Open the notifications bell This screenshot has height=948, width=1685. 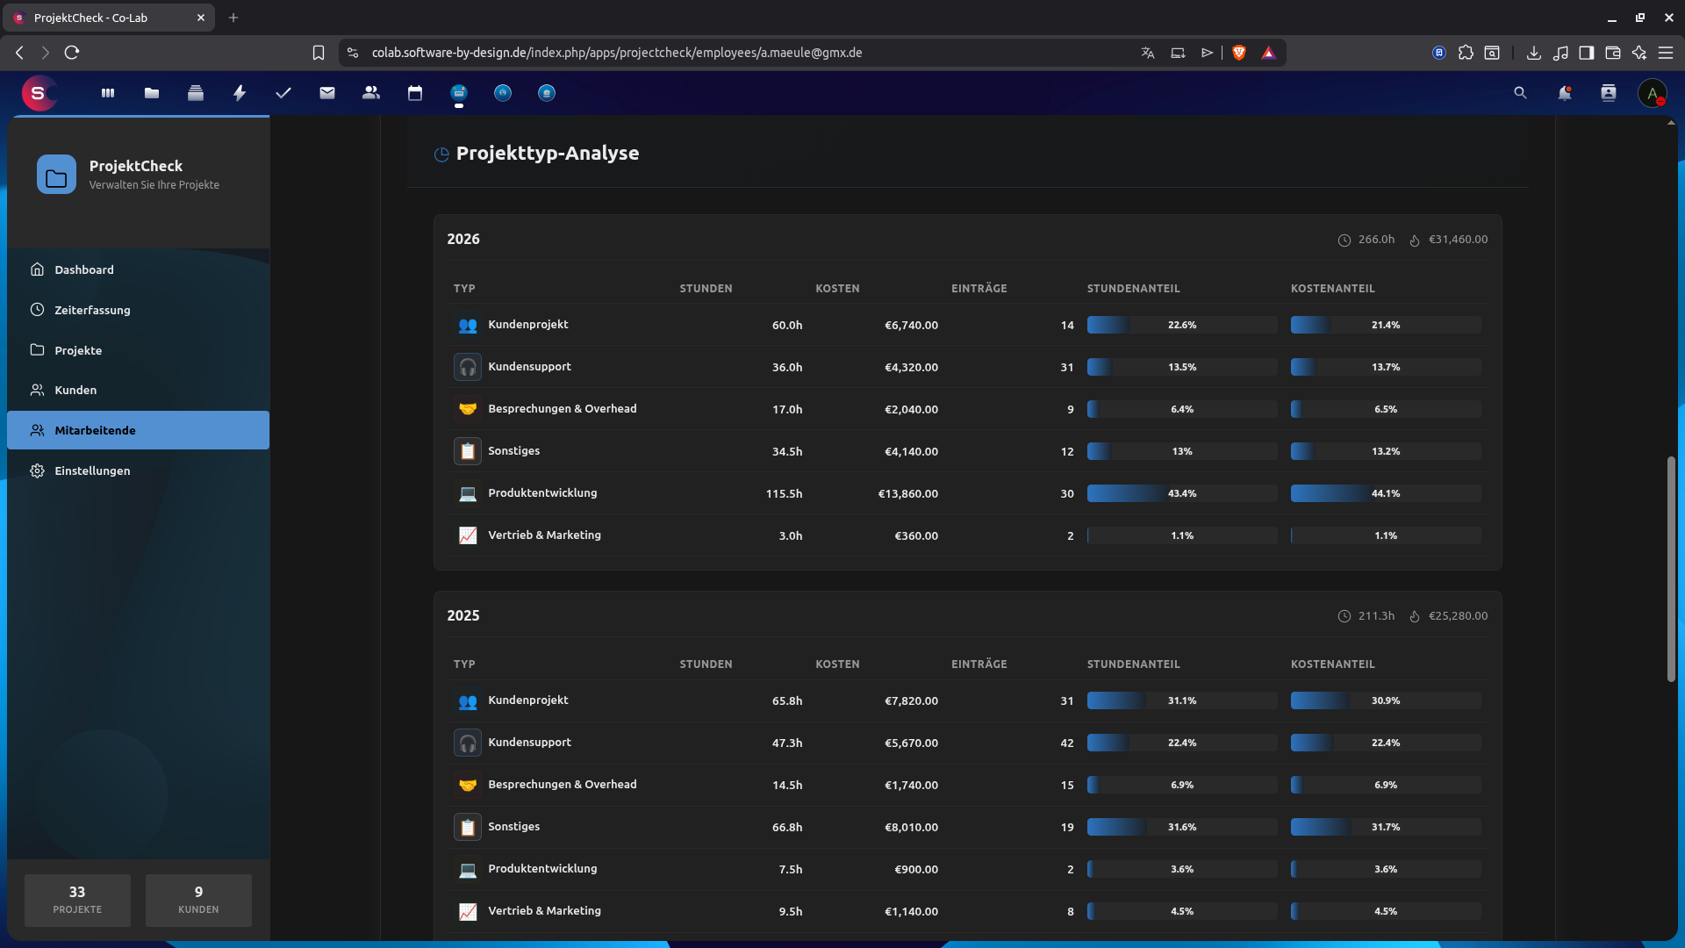1565,92
